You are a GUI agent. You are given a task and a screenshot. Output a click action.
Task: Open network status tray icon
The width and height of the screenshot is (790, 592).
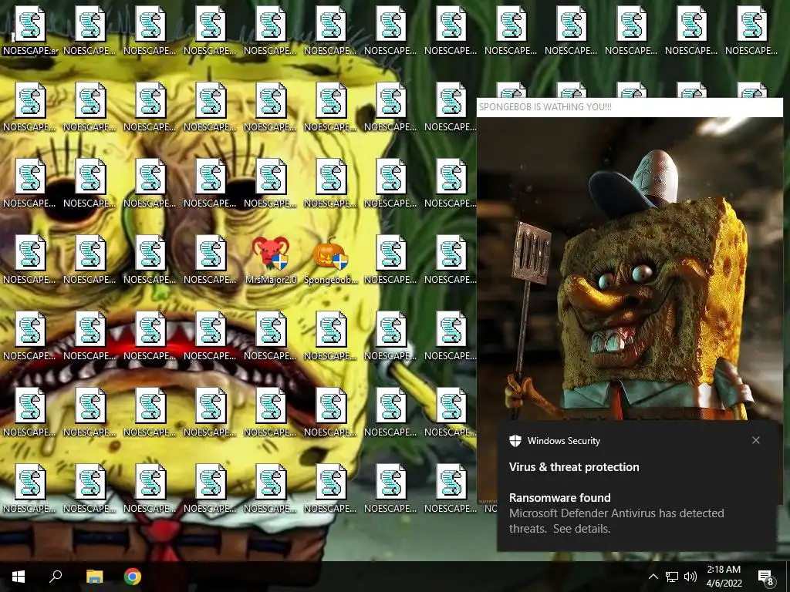(672, 577)
